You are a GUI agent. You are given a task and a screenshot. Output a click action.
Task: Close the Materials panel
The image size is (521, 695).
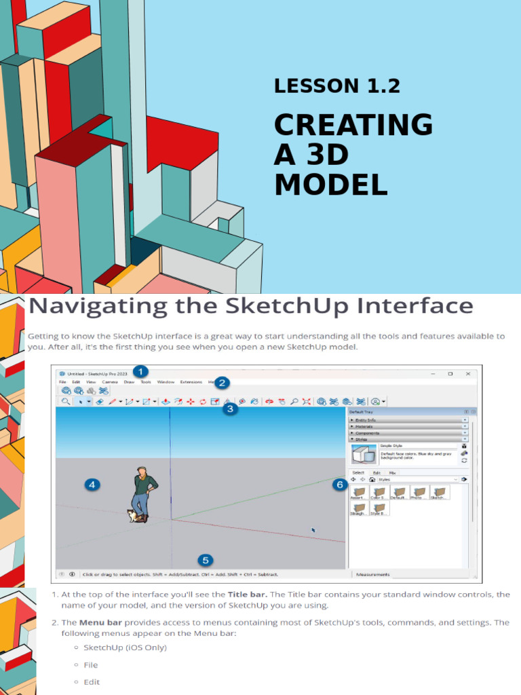465,426
